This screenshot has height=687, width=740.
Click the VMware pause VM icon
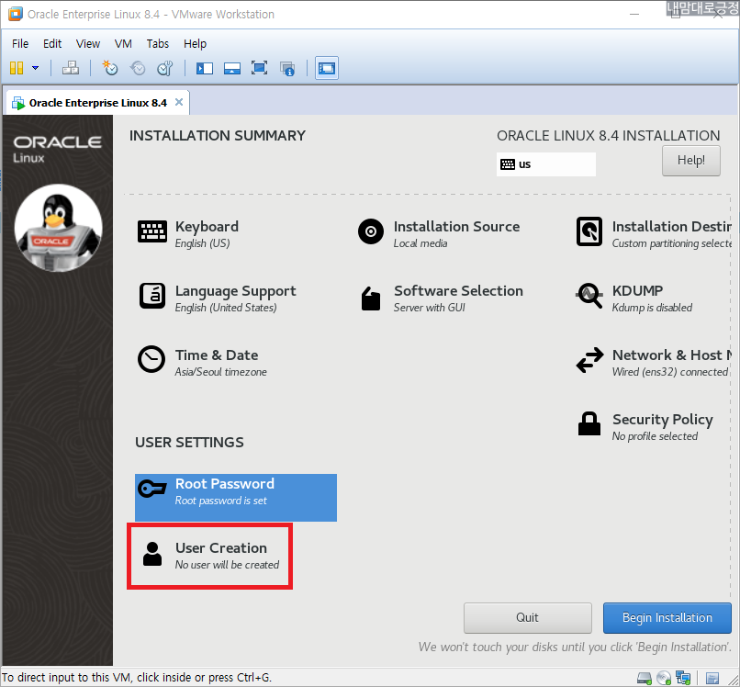(17, 68)
